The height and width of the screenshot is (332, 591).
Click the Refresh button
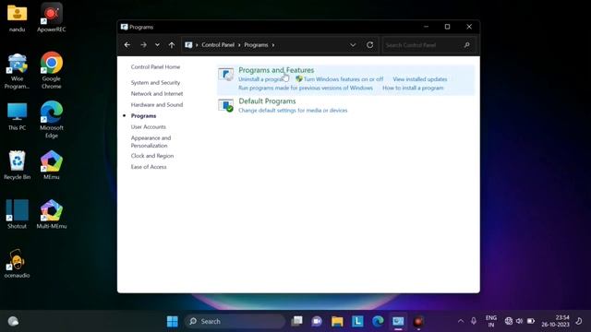[x=369, y=45]
